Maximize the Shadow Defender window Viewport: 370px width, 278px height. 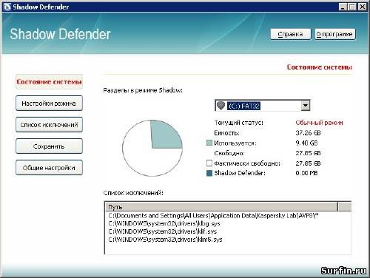[352, 7]
